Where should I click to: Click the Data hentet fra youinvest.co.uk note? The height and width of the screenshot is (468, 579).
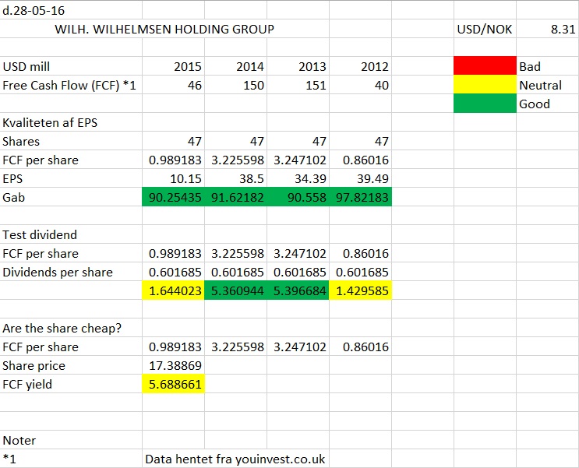(235, 459)
